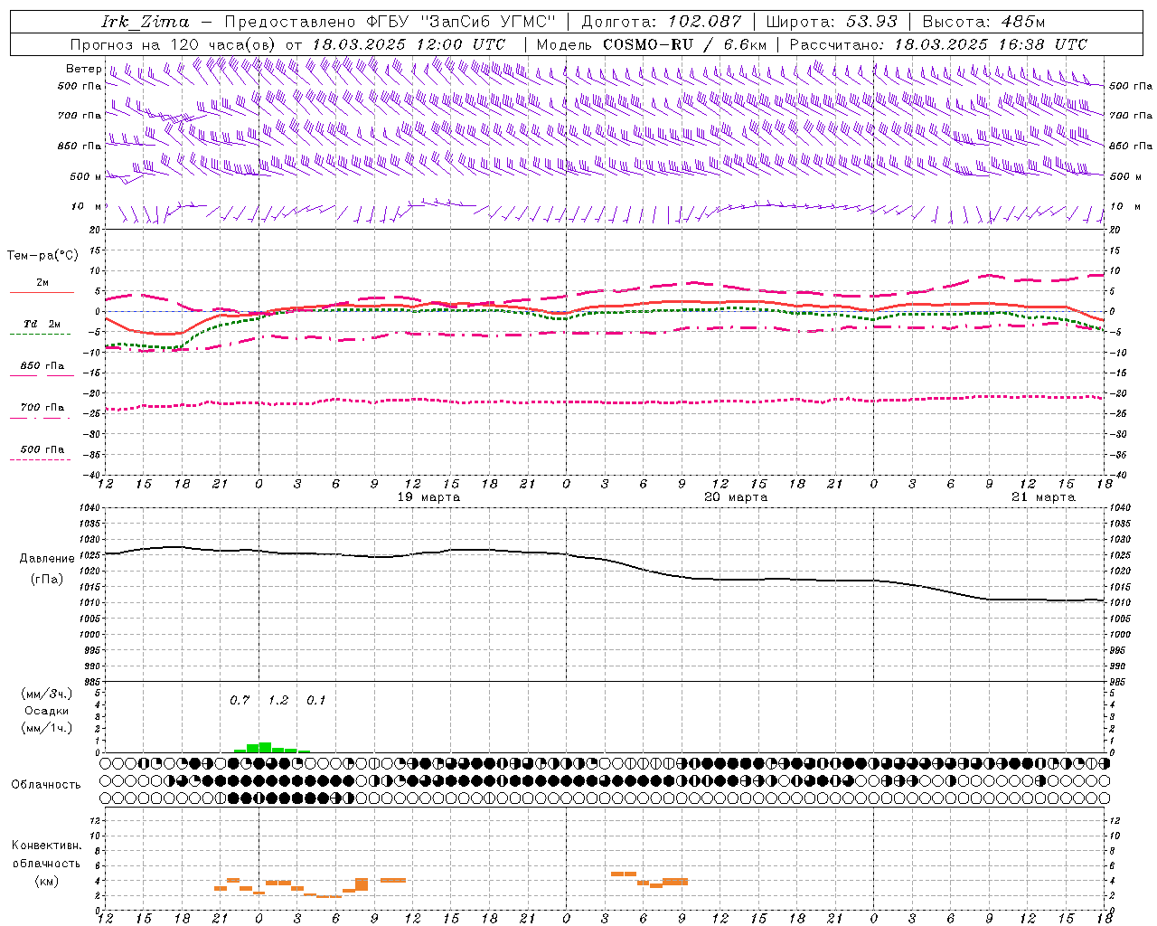Click the computed time 18.03.2025 16:38 UTC

pyautogui.click(x=991, y=44)
